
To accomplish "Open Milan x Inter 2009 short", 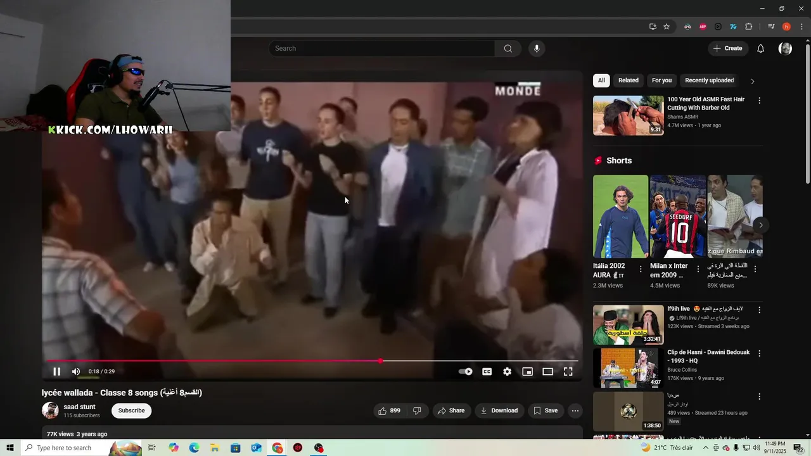I will coord(678,217).
